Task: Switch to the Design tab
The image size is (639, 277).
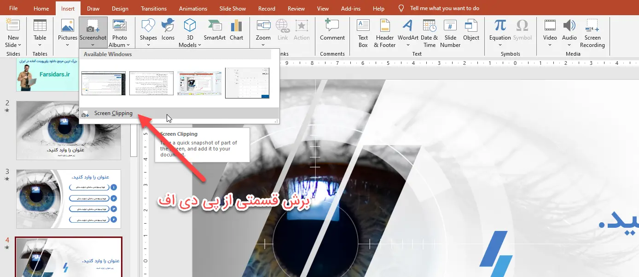Action: coord(120,9)
